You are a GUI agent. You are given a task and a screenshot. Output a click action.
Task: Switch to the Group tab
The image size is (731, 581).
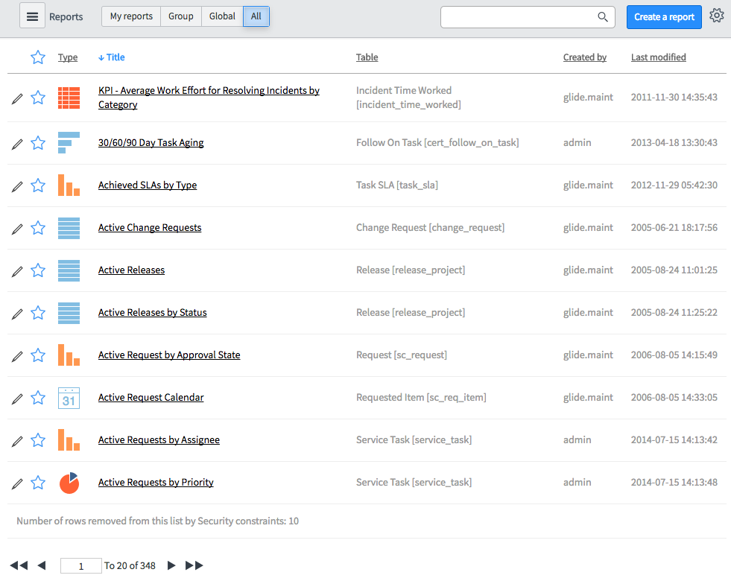(181, 16)
